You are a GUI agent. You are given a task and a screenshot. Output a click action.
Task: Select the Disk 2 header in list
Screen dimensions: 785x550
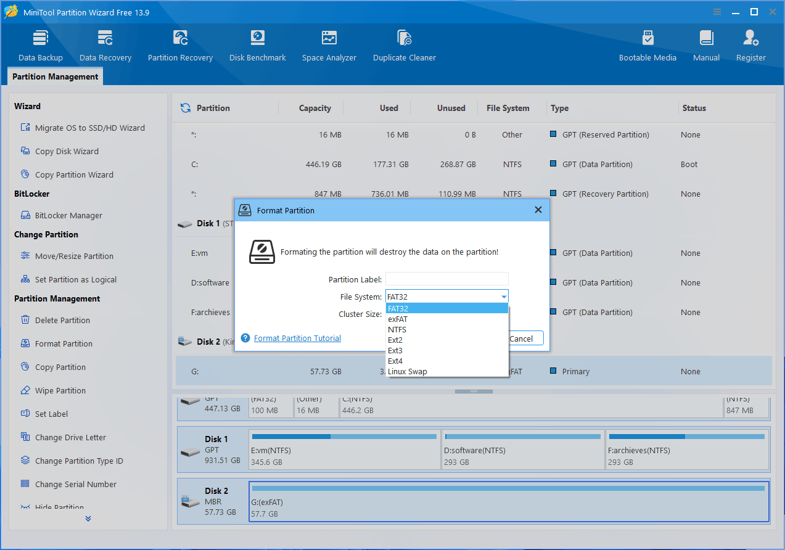click(x=205, y=342)
